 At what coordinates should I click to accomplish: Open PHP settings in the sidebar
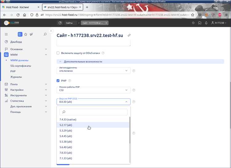pos(13,71)
